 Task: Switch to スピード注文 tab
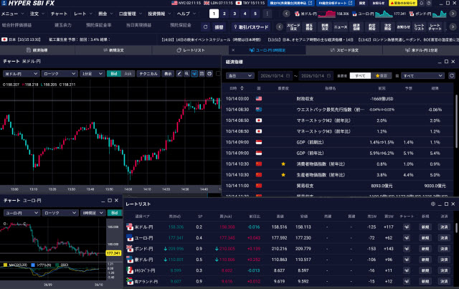(344, 50)
